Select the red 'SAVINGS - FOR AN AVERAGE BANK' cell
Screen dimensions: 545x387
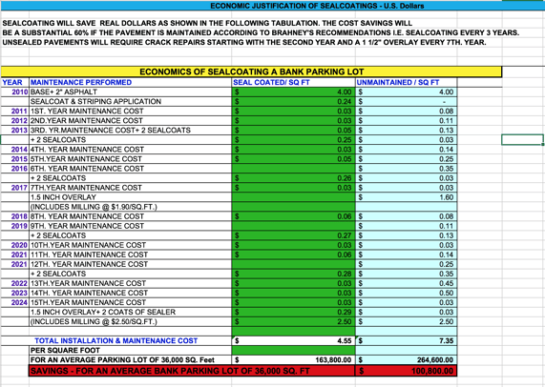(x=192, y=371)
